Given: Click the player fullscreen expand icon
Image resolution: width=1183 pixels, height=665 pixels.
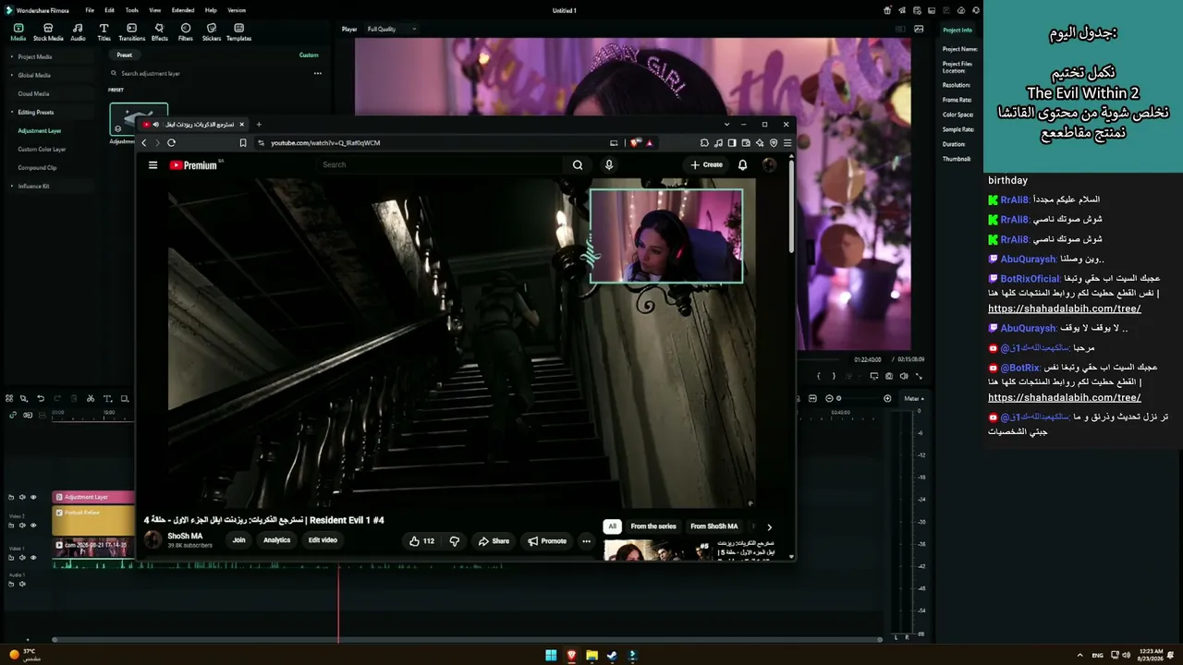Looking at the screenshot, I should [x=919, y=376].
